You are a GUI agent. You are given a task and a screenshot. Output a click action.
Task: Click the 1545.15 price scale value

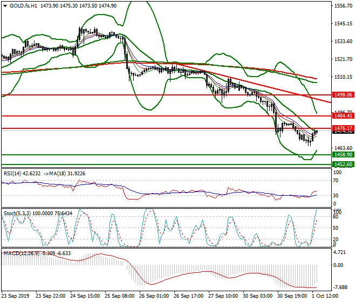click(x=343, y=23)
